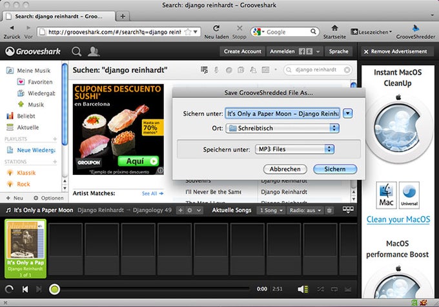Click the Sprache button

[339, 52]
